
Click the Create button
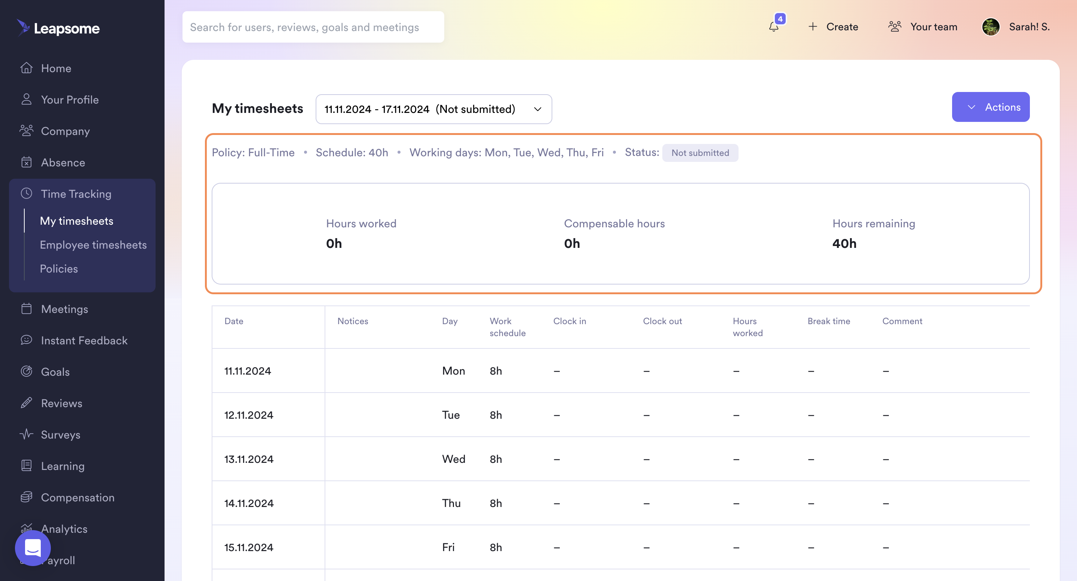click(x=833, y=27)
